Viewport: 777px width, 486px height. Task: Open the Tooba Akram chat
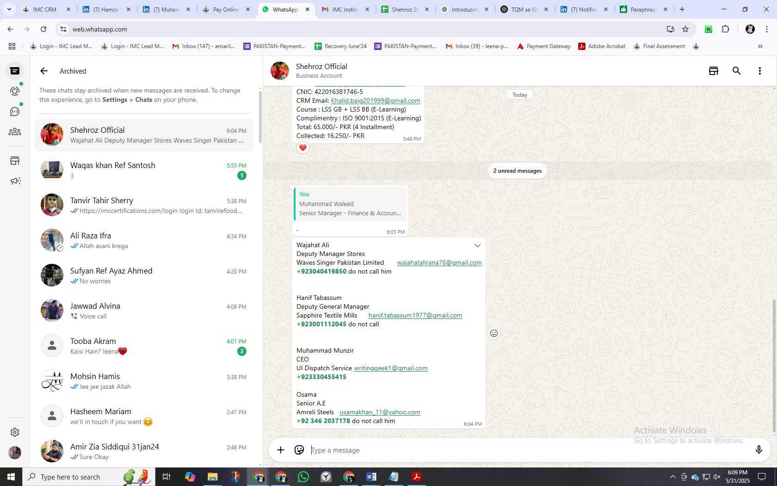pyautogui.click(x=144, y=346)
